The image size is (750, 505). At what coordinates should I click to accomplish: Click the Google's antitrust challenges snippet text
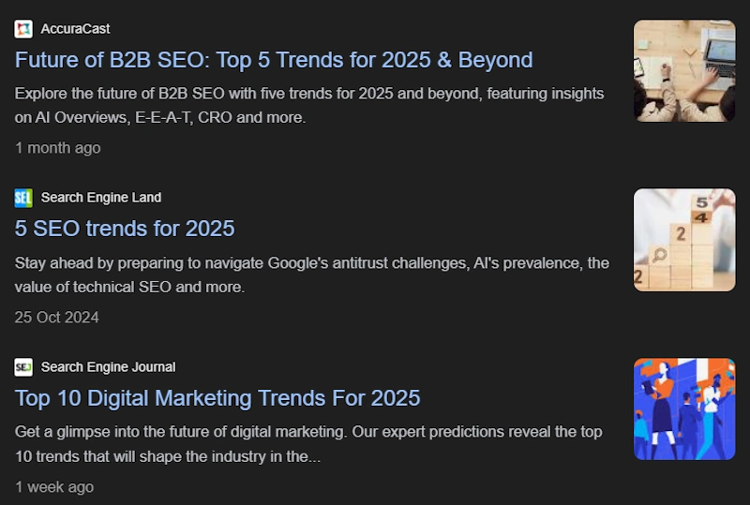tap(312, 275)
